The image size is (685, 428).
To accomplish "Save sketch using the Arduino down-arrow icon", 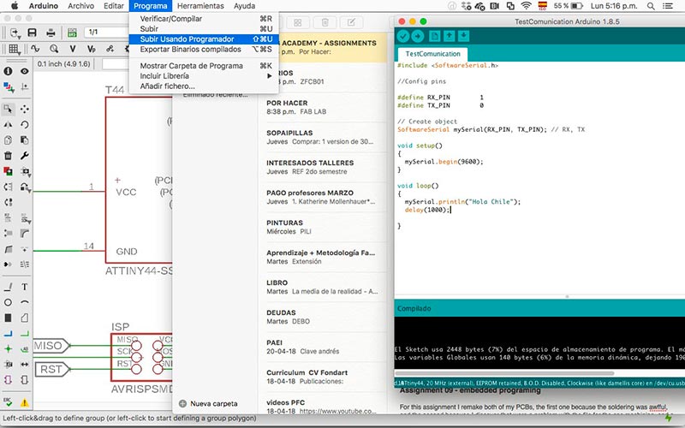I will coord(463,36).
